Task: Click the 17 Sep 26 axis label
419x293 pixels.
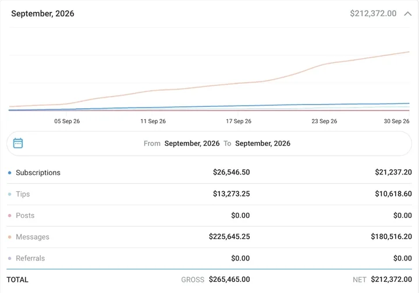Action: [x=239, y=121]
